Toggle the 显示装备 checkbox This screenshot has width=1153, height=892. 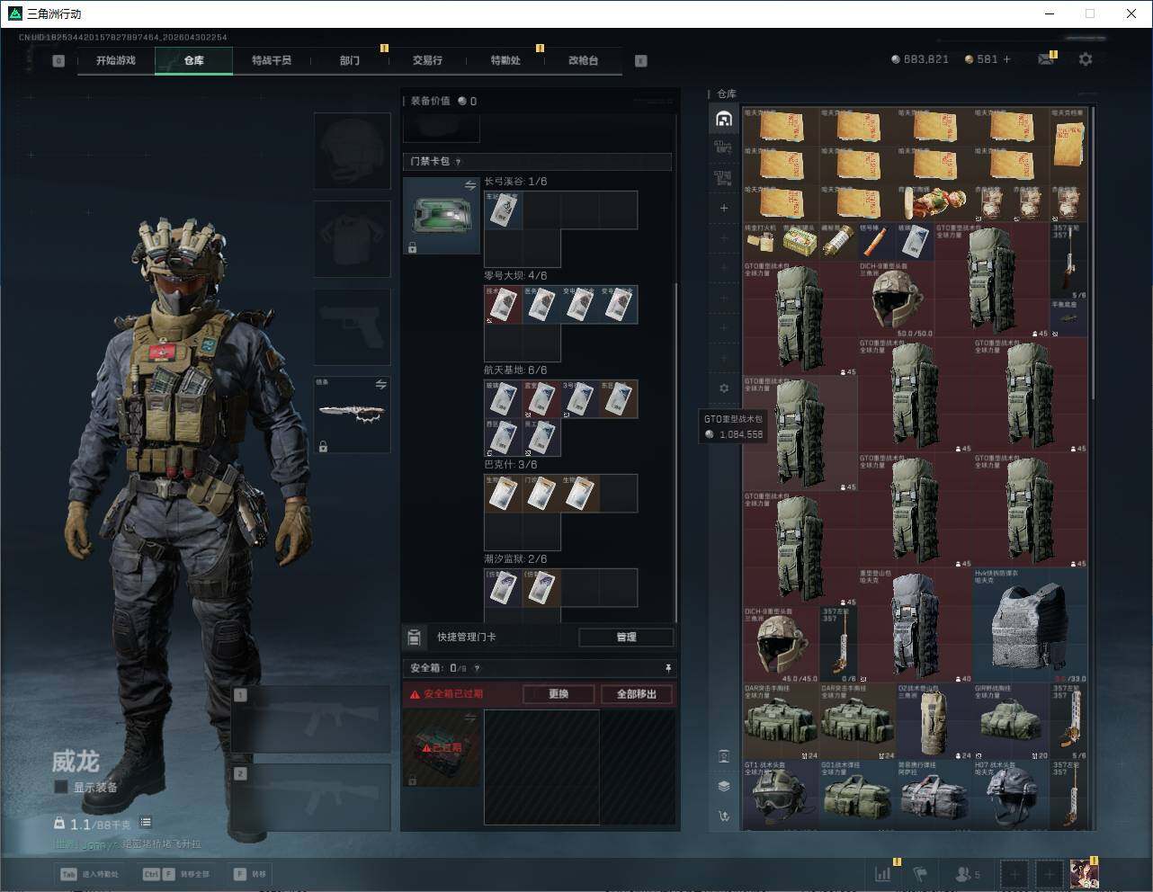point(61,787)
